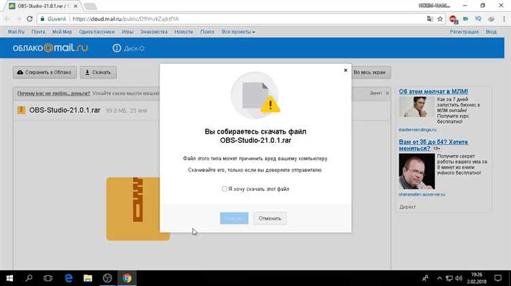Viewport: 511px width, 286px height.
Task: Click the URL address bar
Action: pyautogui.click(x=241, y=19)
